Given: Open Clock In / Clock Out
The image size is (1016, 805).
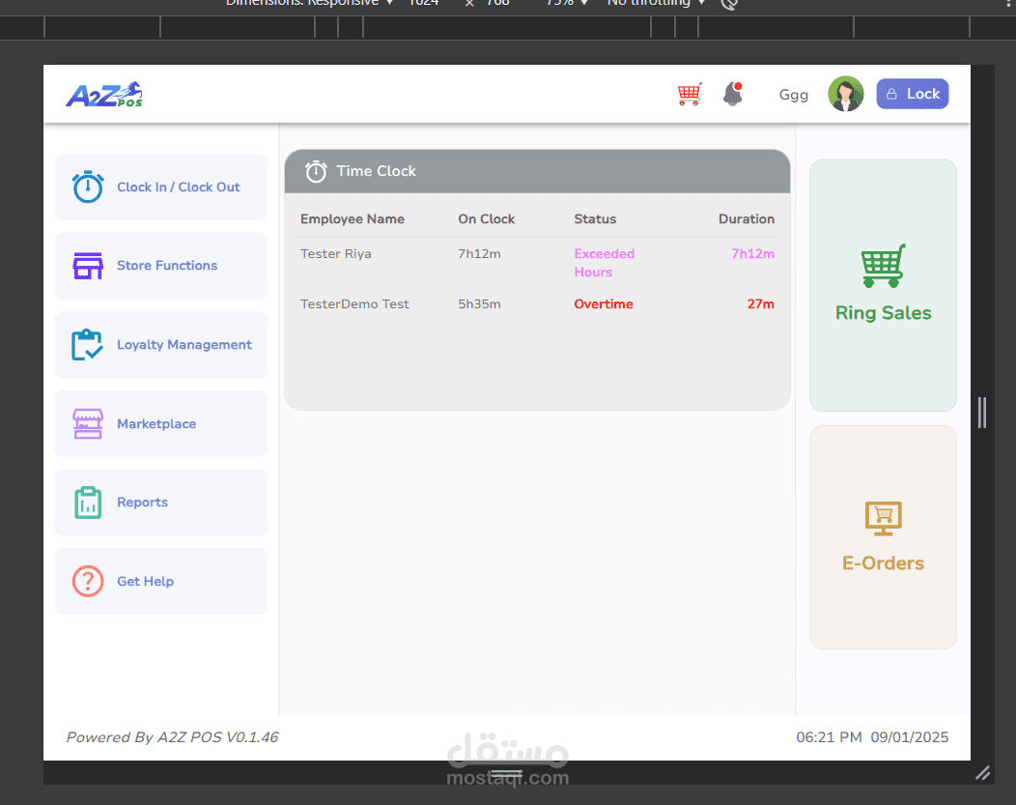Looking at the screenshot, I should click(160, 187).
